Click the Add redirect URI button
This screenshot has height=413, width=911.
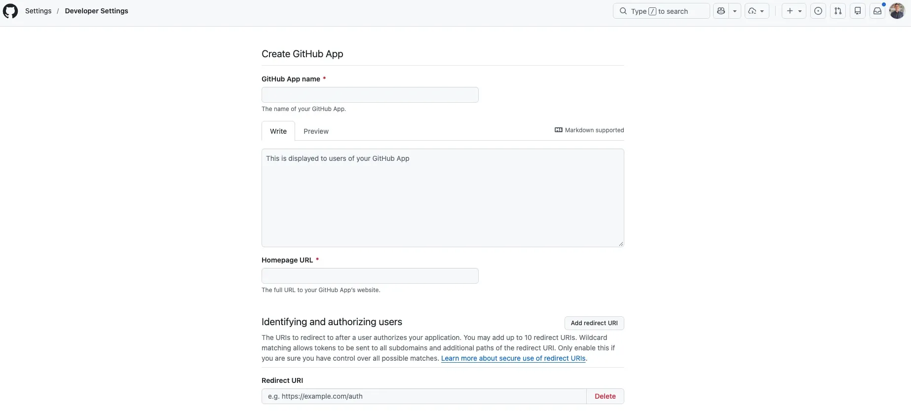pyautogui.click(x=594, y=323)
